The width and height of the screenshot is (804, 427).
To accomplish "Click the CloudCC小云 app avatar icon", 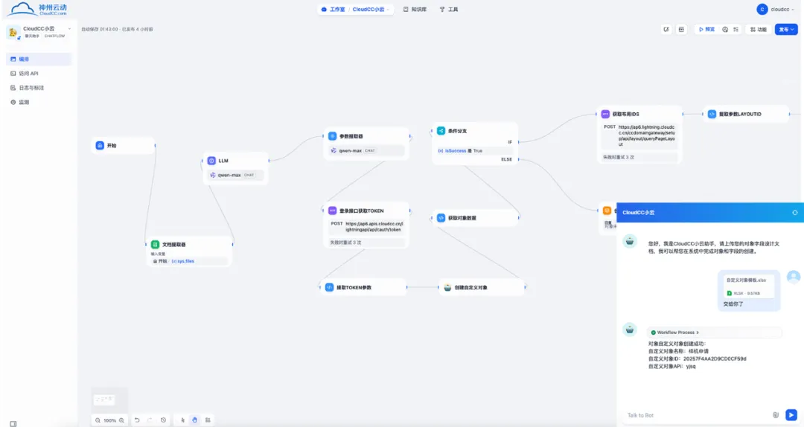I will tap(13, 32).
